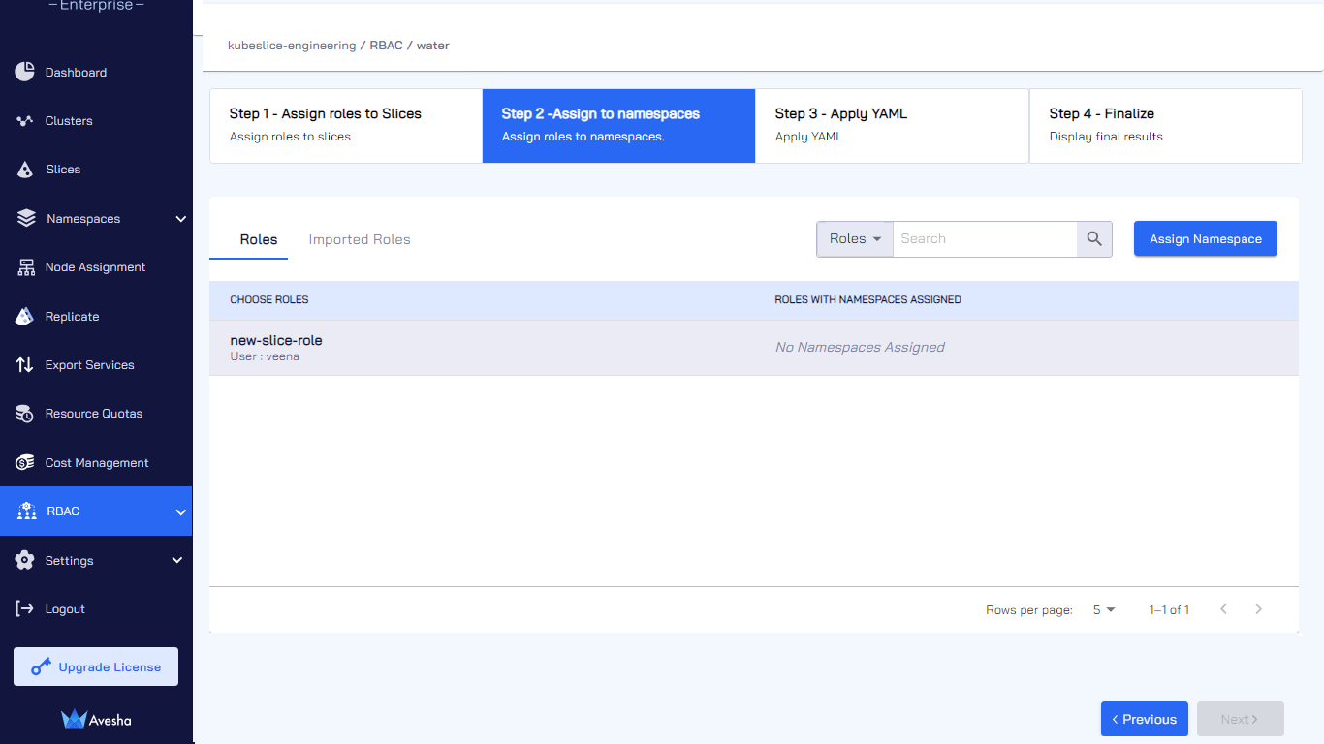Viewport: 1324px width, 744px height.
Task: Open Node Assignment menu item
Action: [96, 267]
